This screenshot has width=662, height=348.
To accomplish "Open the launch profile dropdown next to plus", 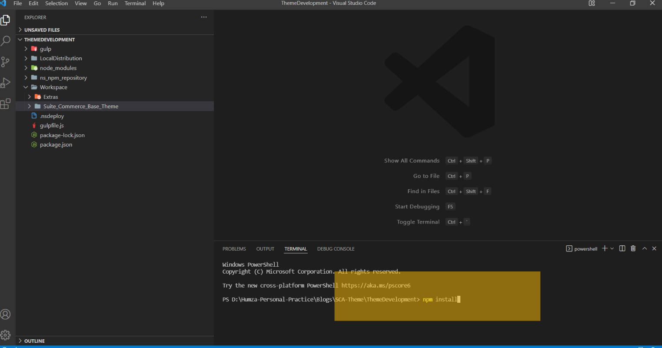I will point(612,248).
